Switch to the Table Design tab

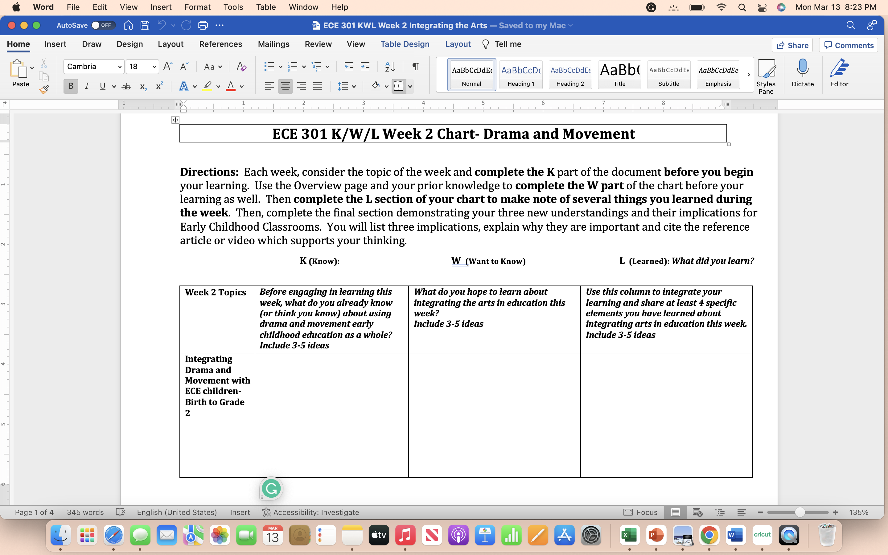pos(405,44)
